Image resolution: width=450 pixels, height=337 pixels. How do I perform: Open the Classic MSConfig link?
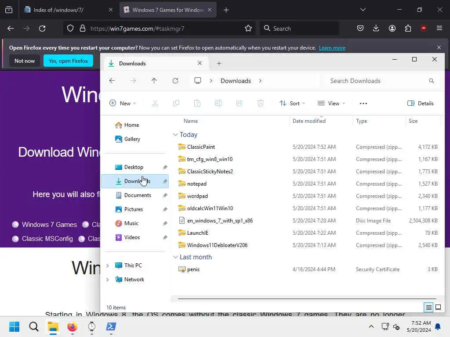(x=47, y=239)
